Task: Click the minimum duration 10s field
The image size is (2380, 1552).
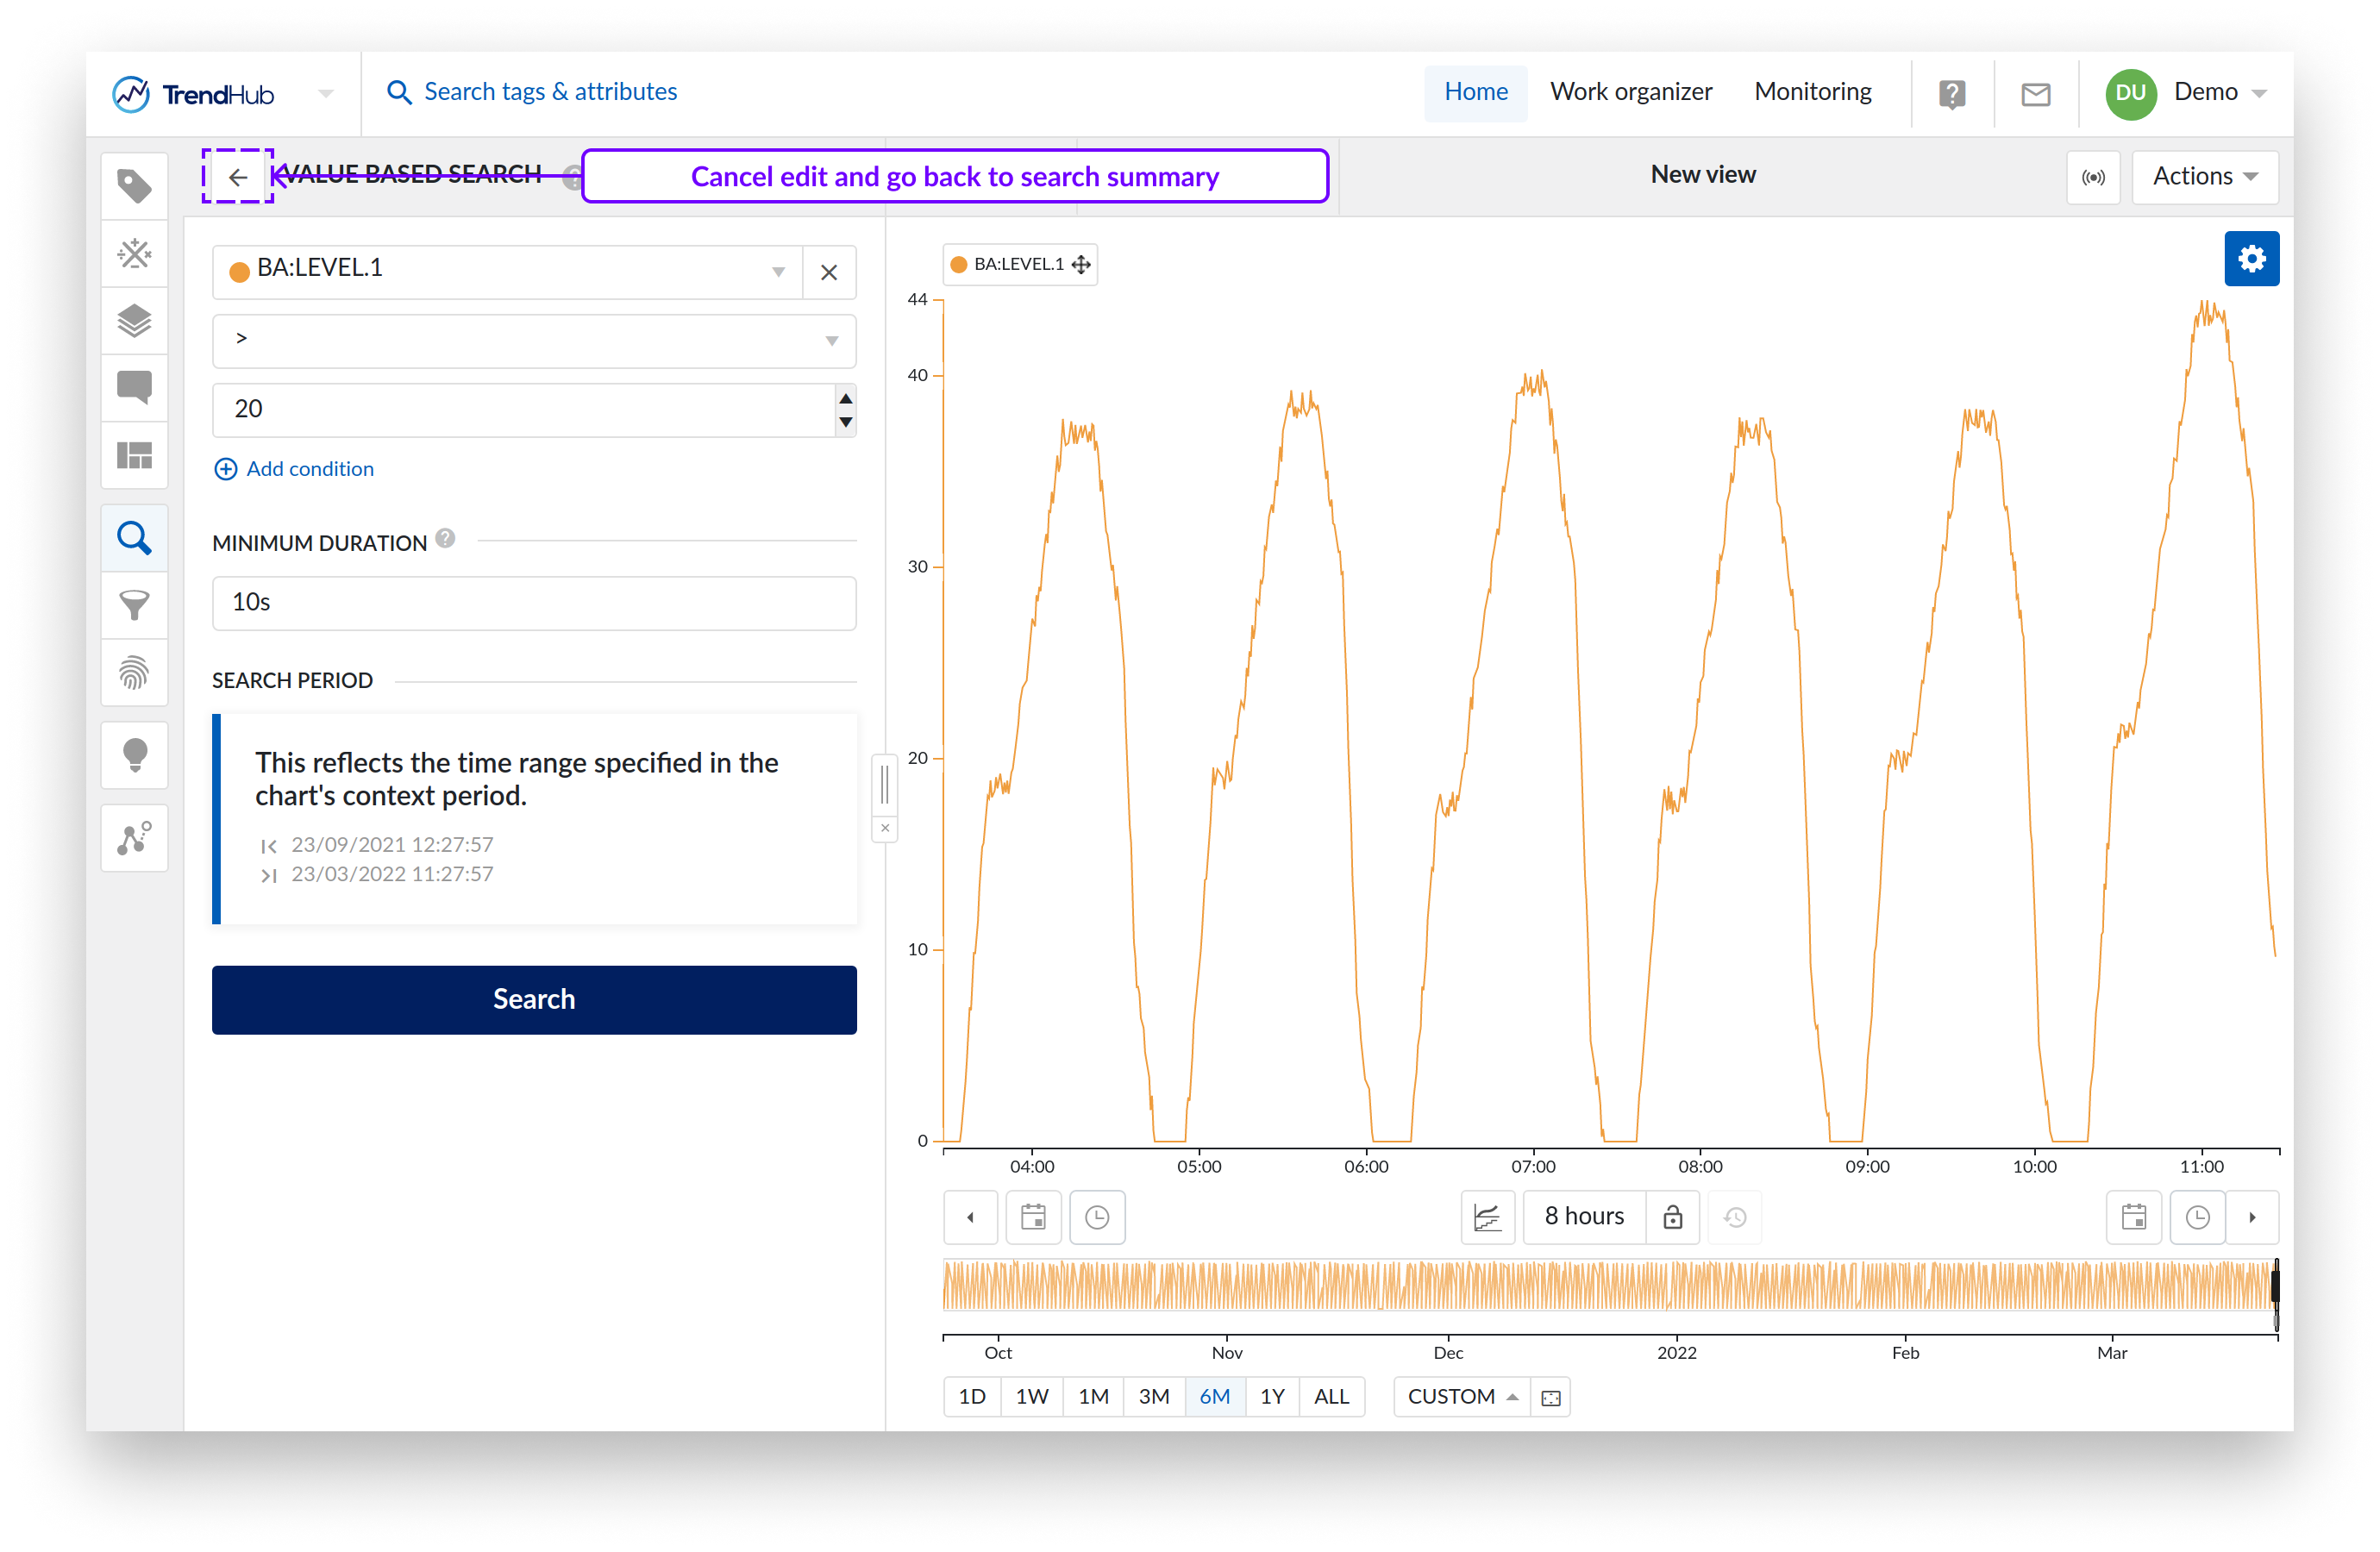Action: 534,603
